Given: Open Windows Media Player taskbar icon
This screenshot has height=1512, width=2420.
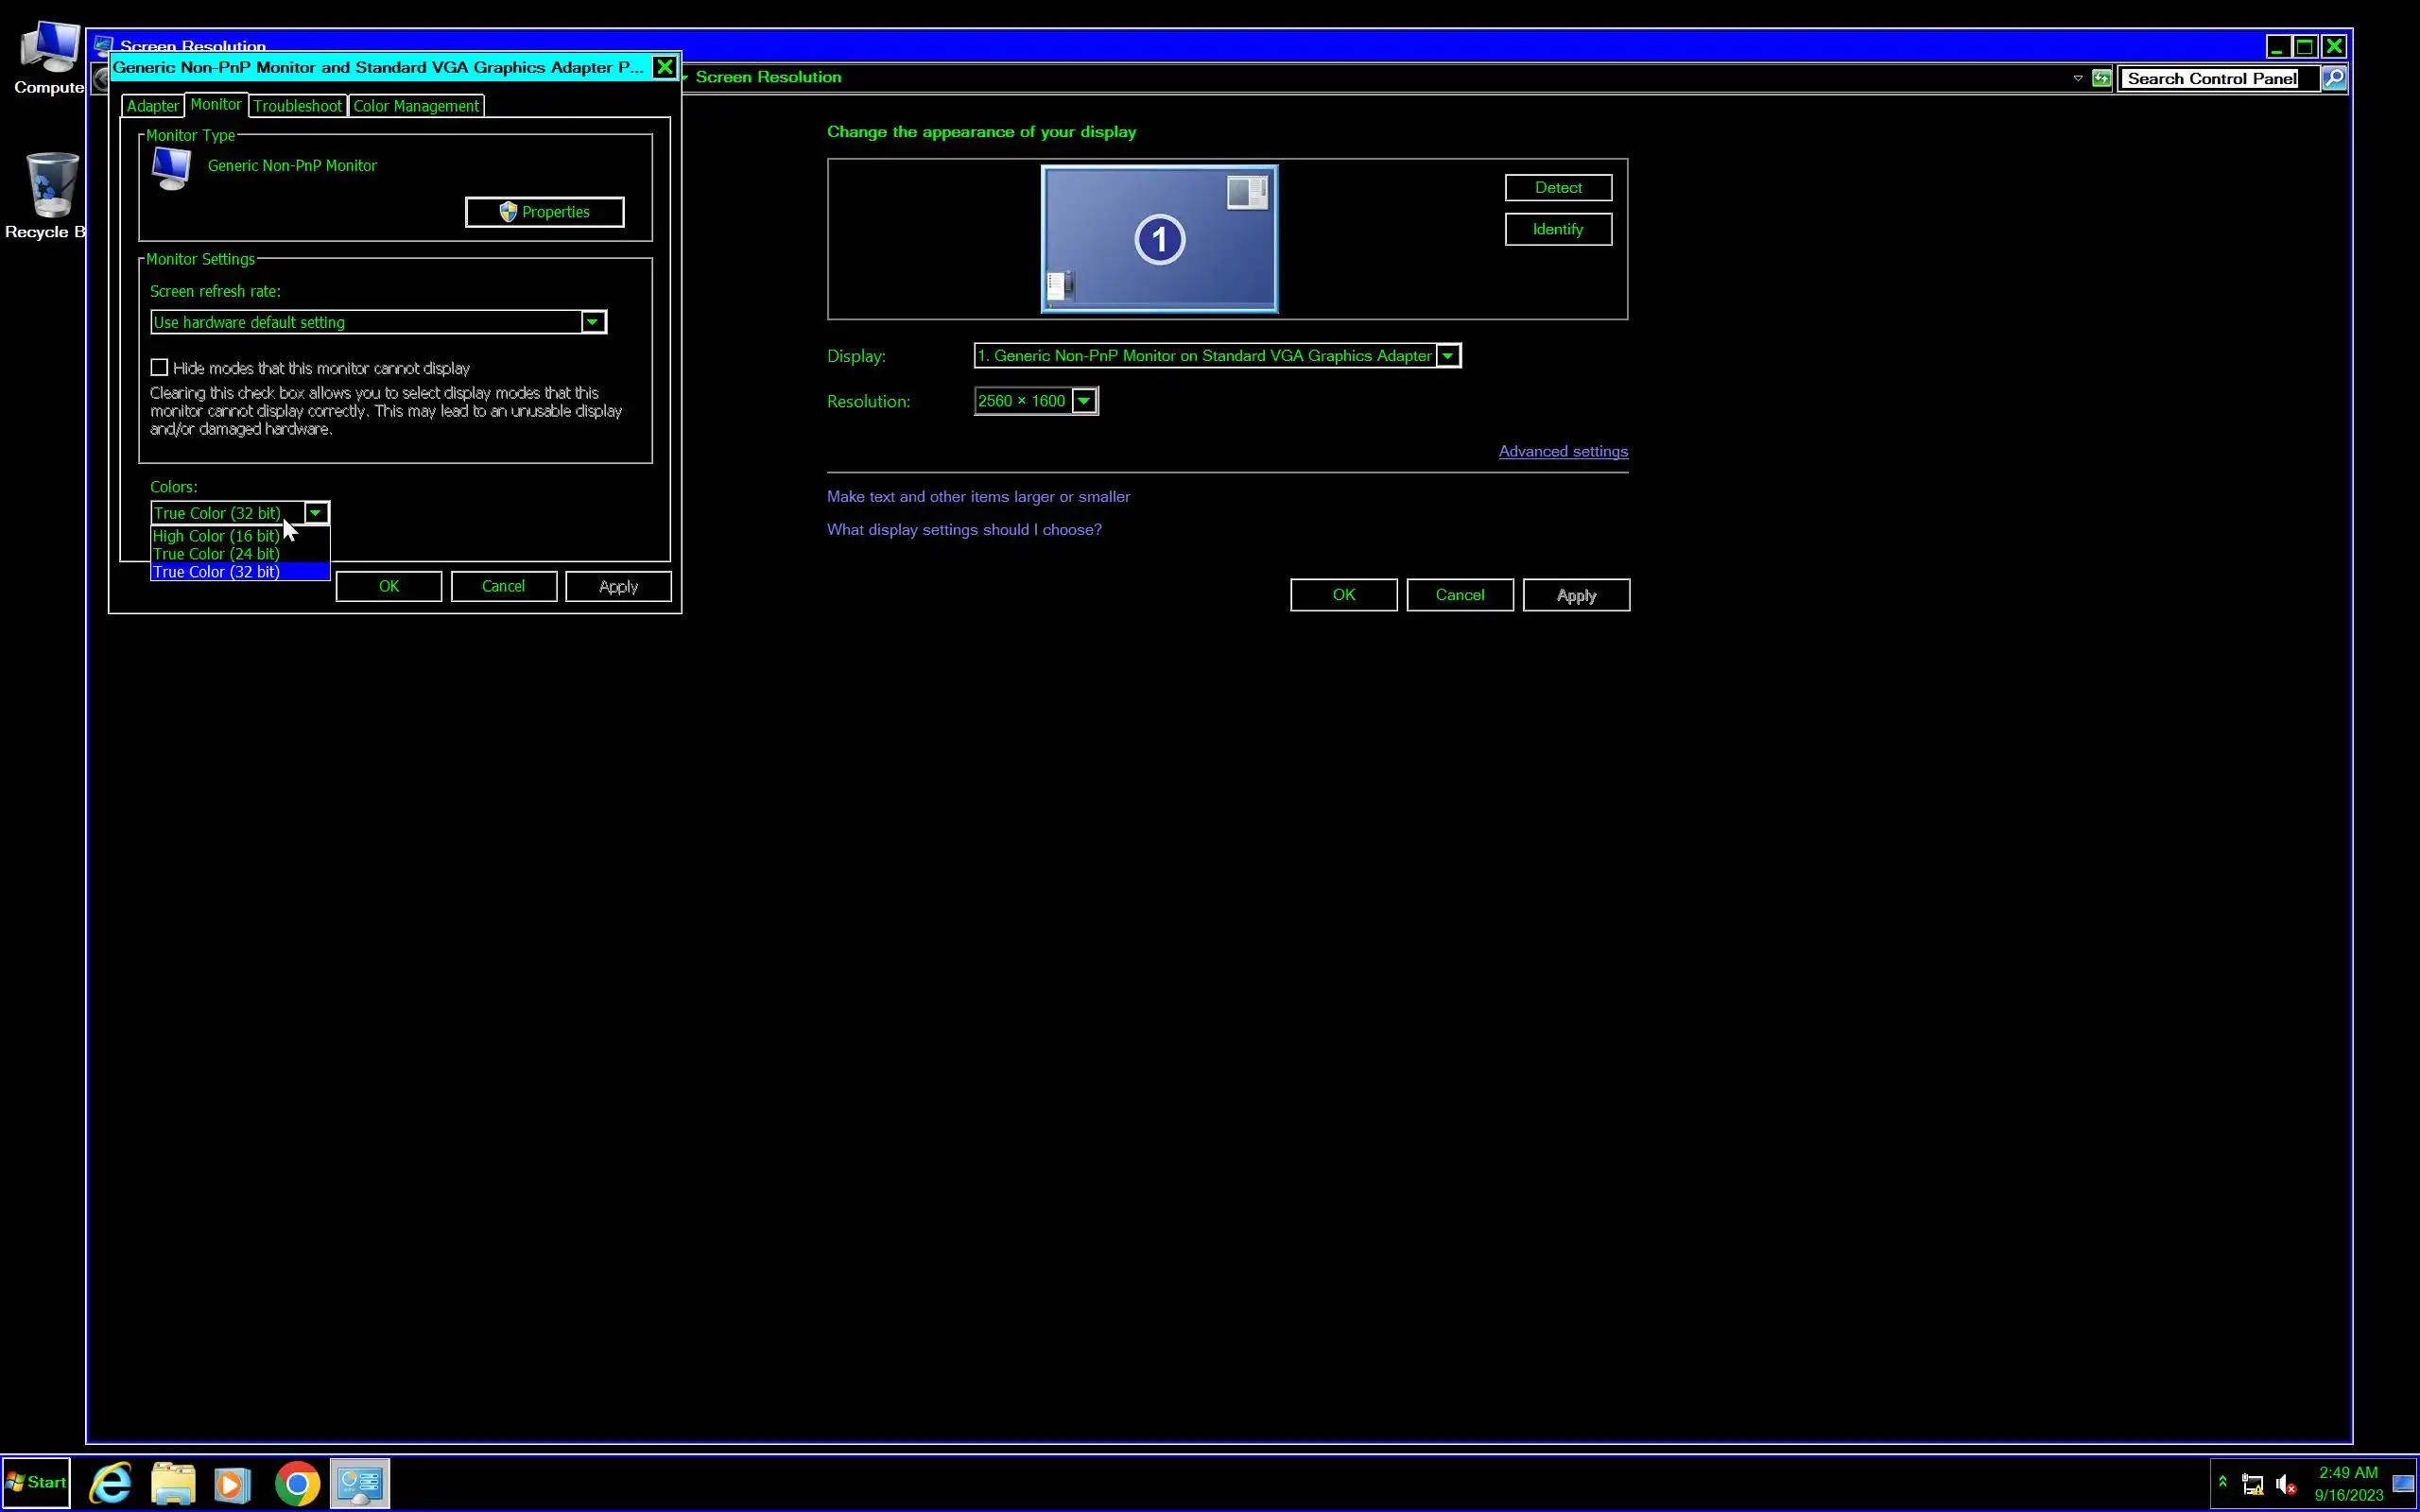Looking at the screenshot, I should [233, 1483].
